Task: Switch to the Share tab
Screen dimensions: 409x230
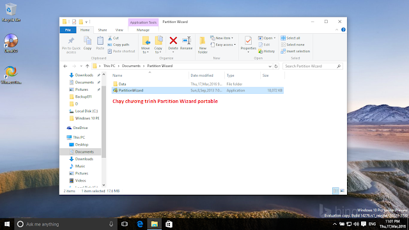Action: (x=102, y=30)
